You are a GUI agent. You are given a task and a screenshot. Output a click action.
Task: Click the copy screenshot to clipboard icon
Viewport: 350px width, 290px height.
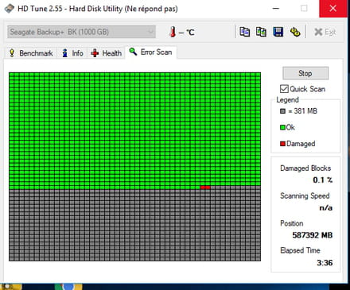click(261, 32)
